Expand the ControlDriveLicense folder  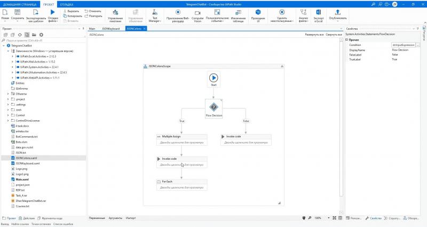8,121
